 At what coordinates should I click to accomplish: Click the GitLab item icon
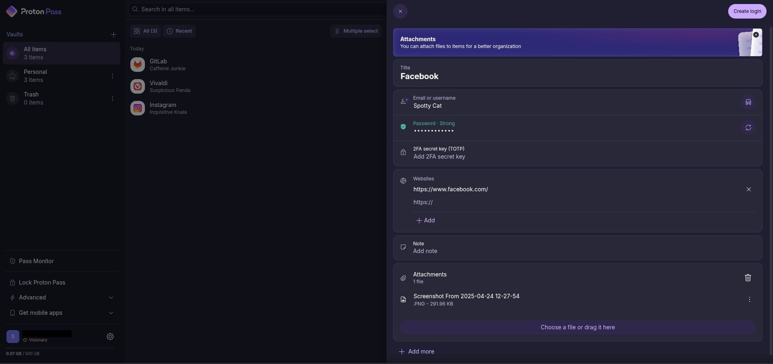(x=138, y=65)
